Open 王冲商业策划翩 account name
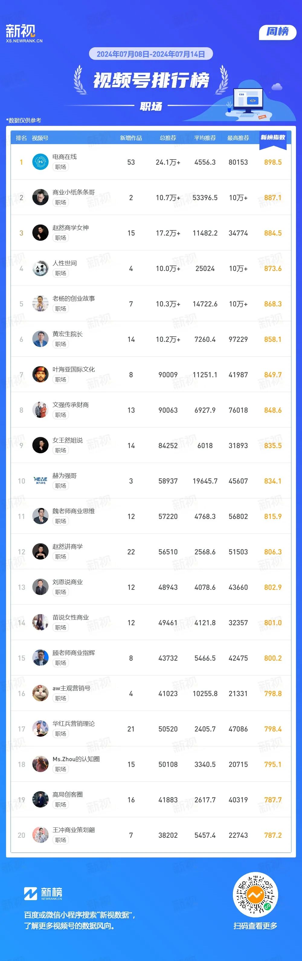 tap(74, 830)
